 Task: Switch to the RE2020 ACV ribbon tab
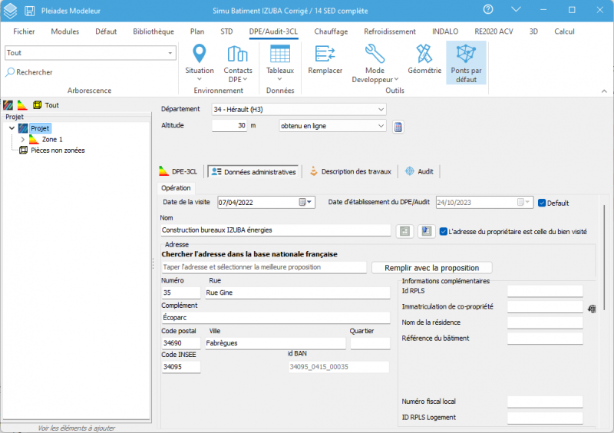click(x=494, y=31)
